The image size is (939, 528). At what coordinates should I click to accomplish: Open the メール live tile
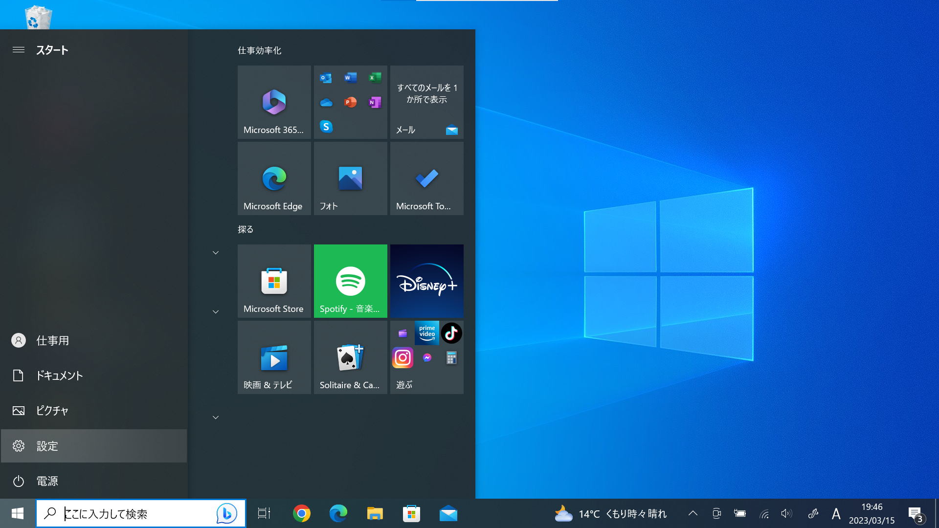point(426,102)
